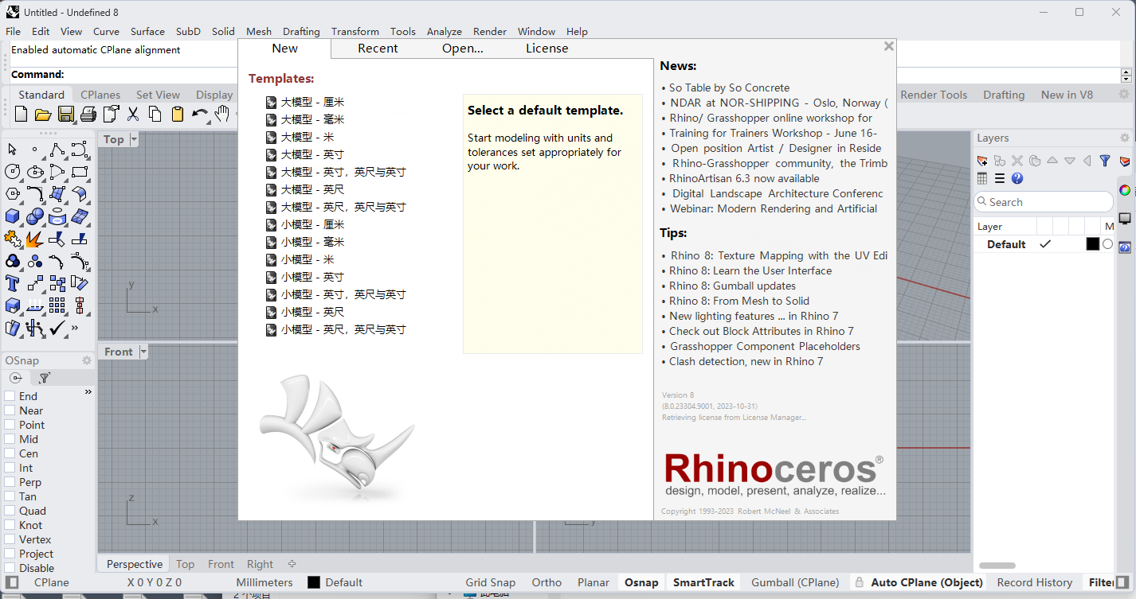The height and width of the screenshot is (599, 1136).
Task: Expand the OSnap list double-arrow overflow
Action: (88, 392)
